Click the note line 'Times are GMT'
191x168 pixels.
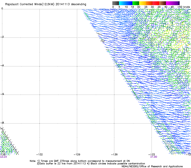(50, 161)
